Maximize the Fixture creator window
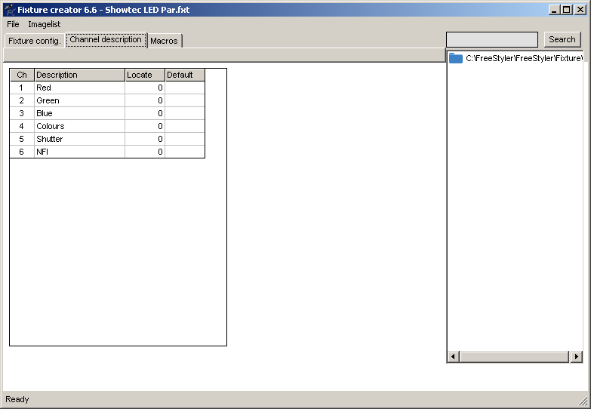This screenshot has width=591, height=409. (567, 10)
